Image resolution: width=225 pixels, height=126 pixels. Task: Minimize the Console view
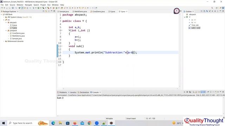[220, 92]
